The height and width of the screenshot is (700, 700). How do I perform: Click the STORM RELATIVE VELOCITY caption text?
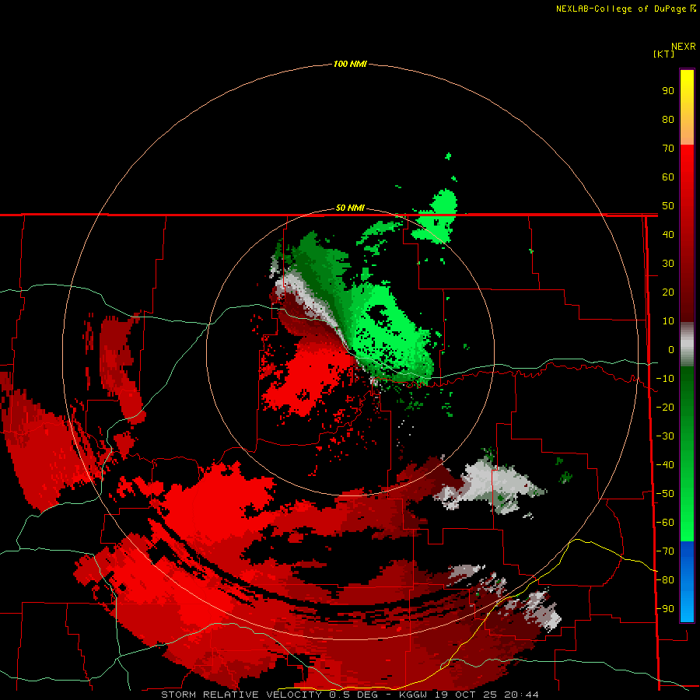tap(241, 695)
